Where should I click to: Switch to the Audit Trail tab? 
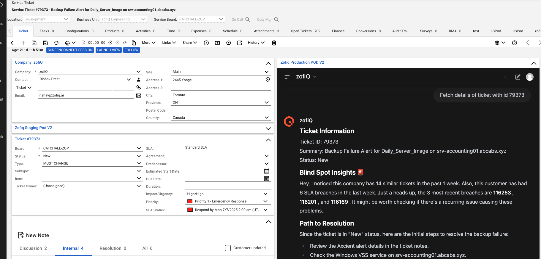pos(400,31)
